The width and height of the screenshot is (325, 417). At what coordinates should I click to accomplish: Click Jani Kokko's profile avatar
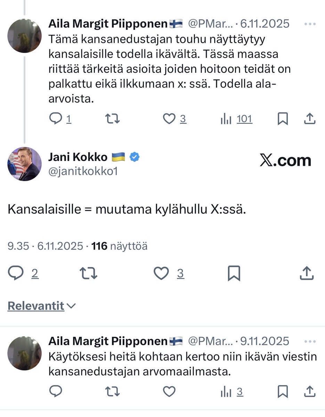click(x=24, y=164)
